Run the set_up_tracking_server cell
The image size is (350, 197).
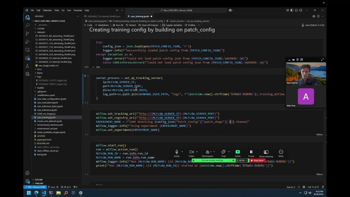click(x=85, y=76)
